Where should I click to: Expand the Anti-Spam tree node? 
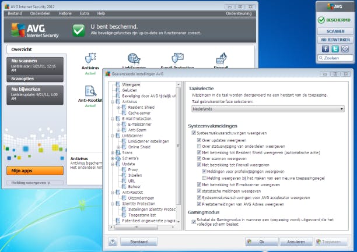(118, 130)
